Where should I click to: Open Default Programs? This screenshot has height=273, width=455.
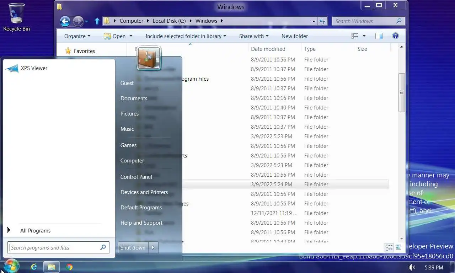tap(141, 207)
